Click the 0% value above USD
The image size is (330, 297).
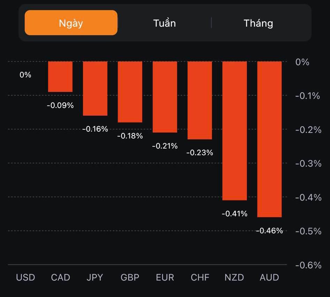pyautogui.click(x=25, y=75)
